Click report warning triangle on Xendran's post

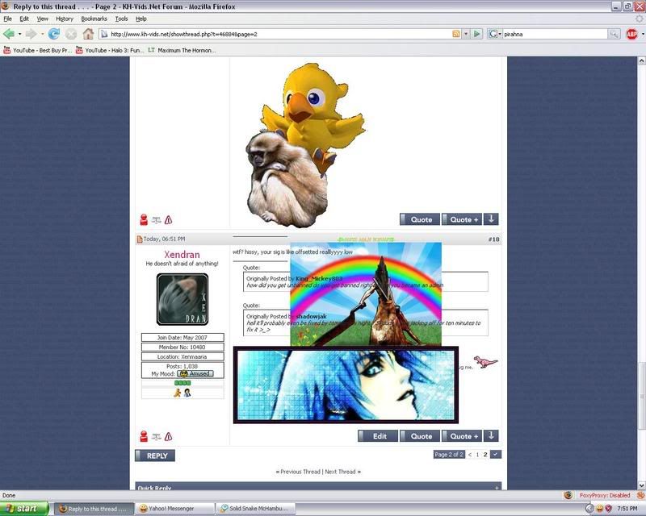(x=168, y=436)
